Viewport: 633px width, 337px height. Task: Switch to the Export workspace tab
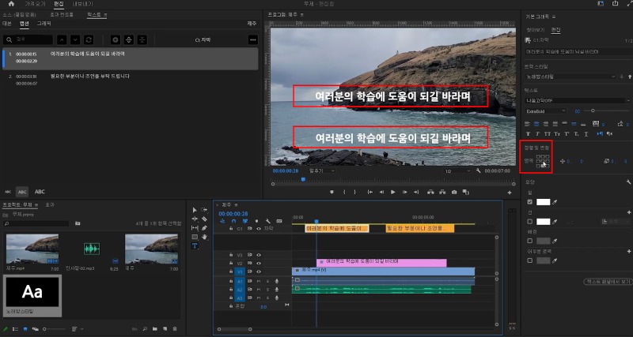pos(82,4)
